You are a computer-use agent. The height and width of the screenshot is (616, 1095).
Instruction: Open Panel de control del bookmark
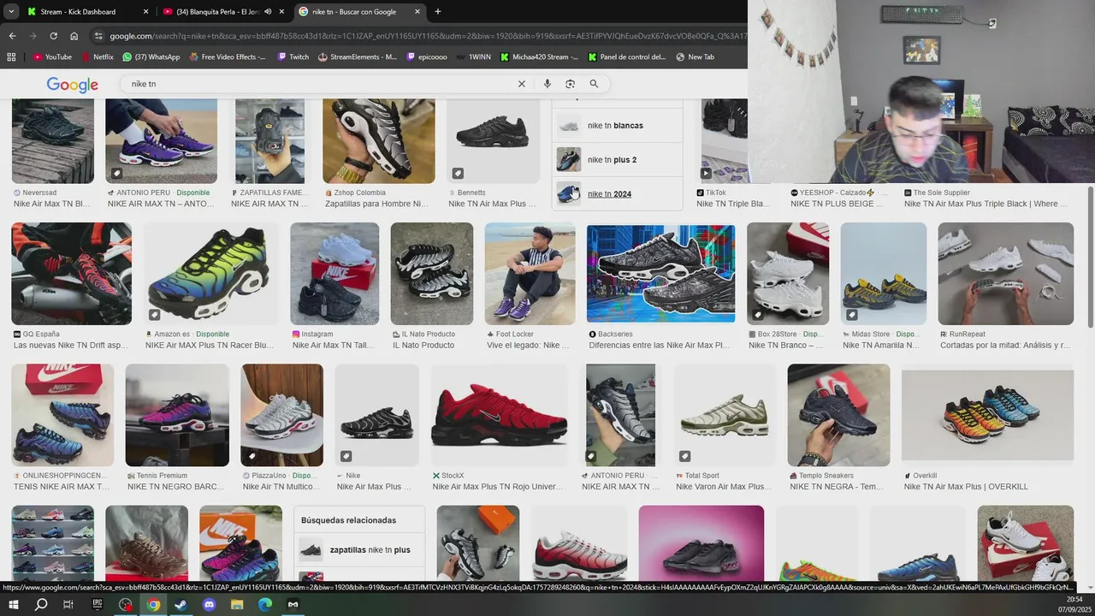(x=626, y=57)
